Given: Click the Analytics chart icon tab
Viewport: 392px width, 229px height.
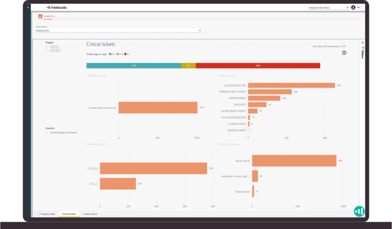Looking at the screenshot, I should click(40, 16).
